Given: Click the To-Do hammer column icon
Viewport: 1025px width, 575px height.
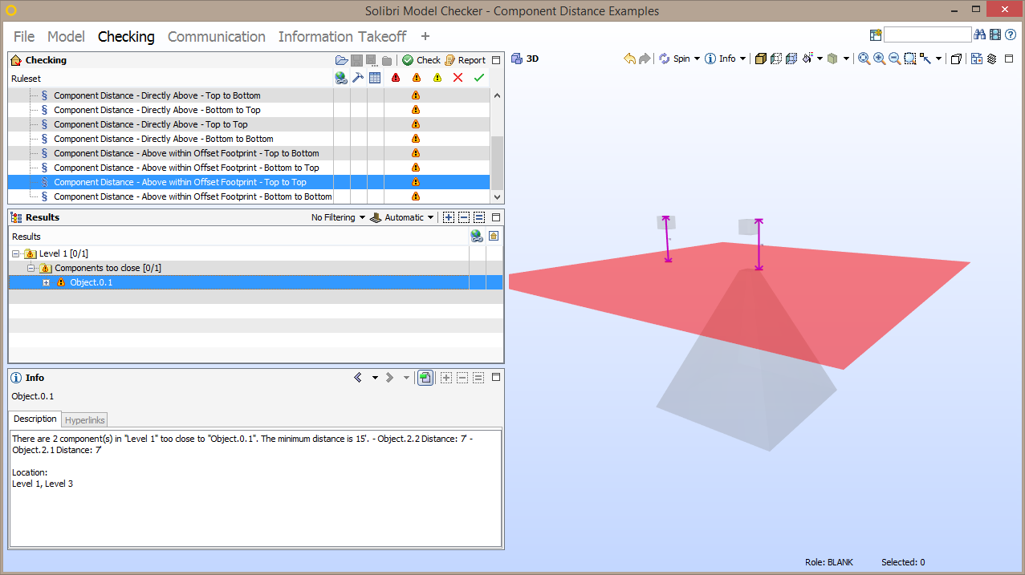Looking at the screenshot, I should point(358,78).
